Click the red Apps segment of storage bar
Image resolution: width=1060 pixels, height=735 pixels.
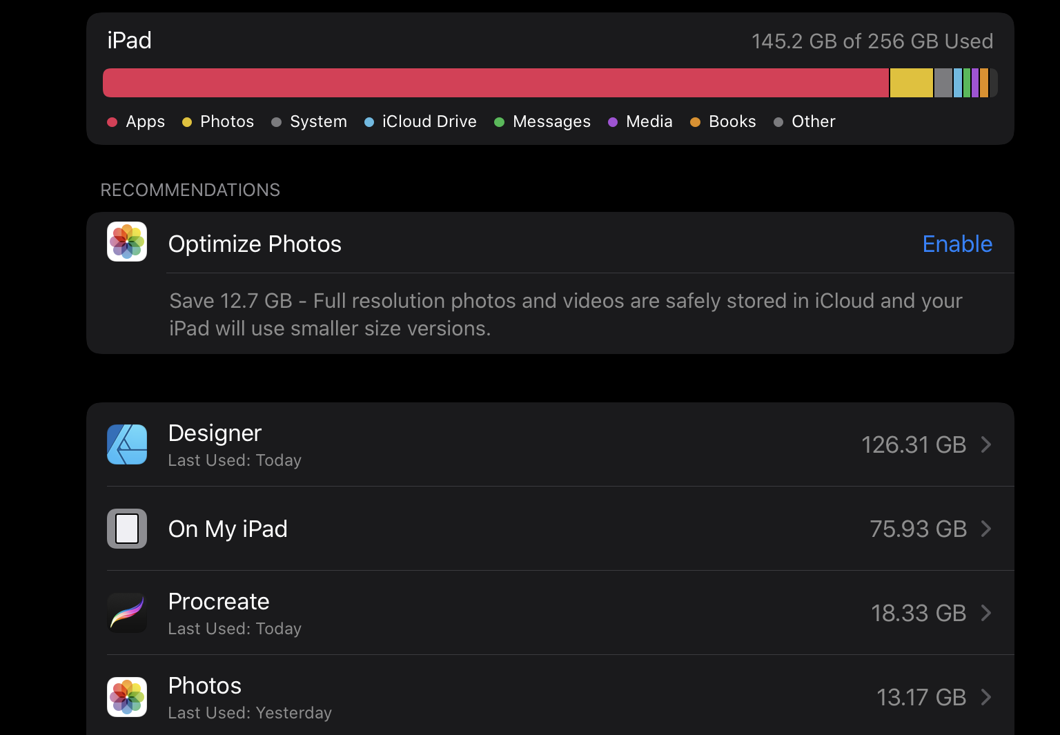point(495,83)
